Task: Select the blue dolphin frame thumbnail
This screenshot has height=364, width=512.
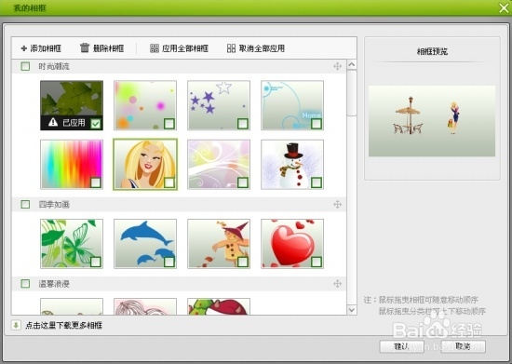Action: [x=145, y=244]
